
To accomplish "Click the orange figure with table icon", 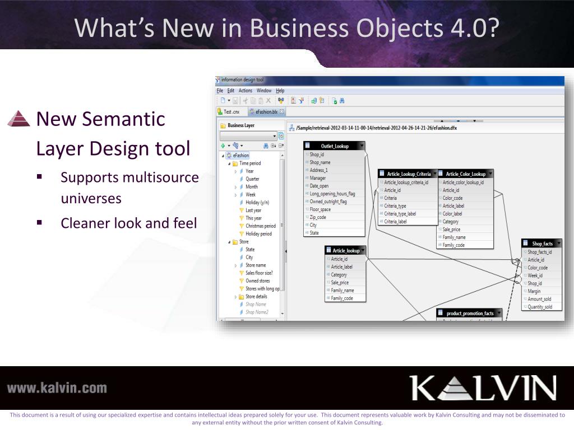I will pos(322,101).
